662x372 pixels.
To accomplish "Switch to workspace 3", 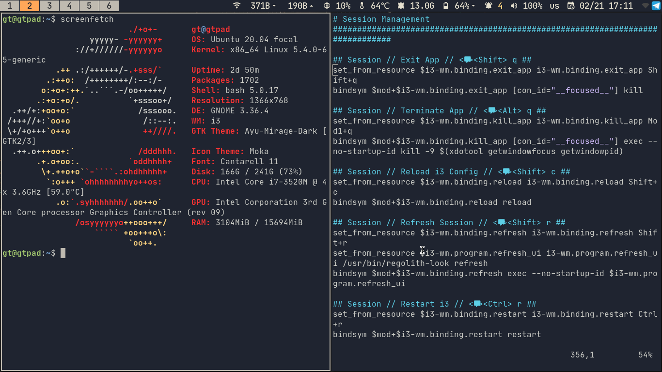I will pyautogui.click(x=49, y=6).
